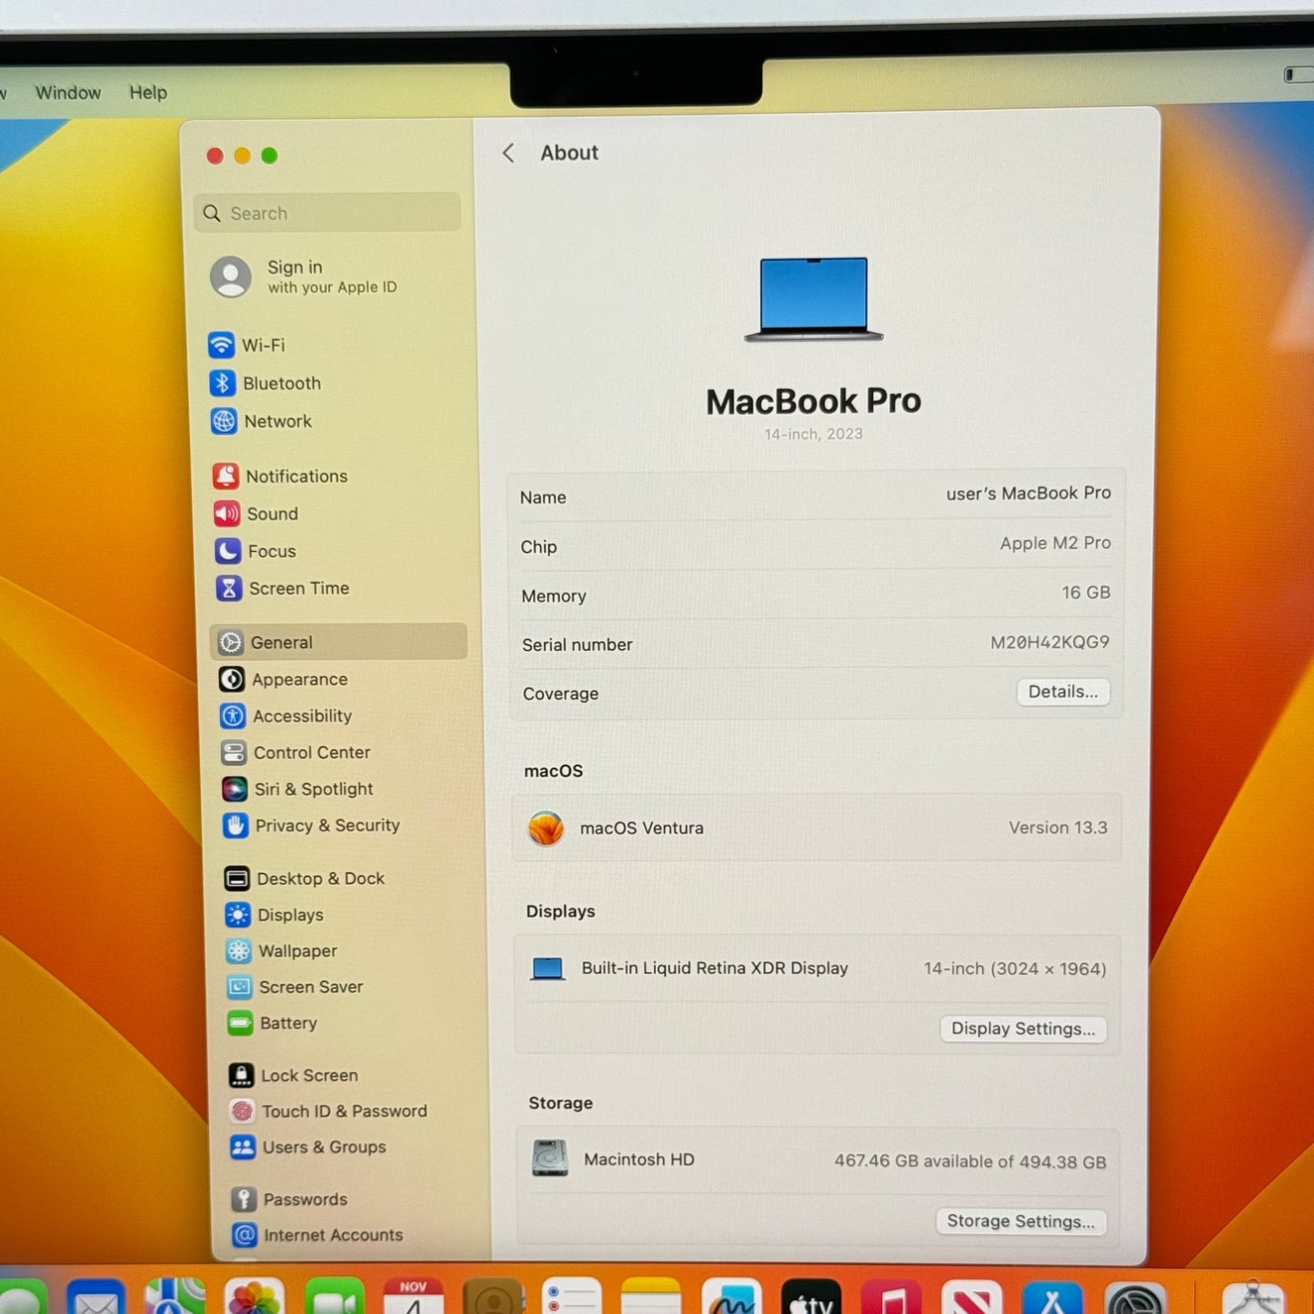Image resolution: width=1314 pixels, height=1314 pixels.
Task: Open the Window menu in menu bar
Action: (68, 93)
